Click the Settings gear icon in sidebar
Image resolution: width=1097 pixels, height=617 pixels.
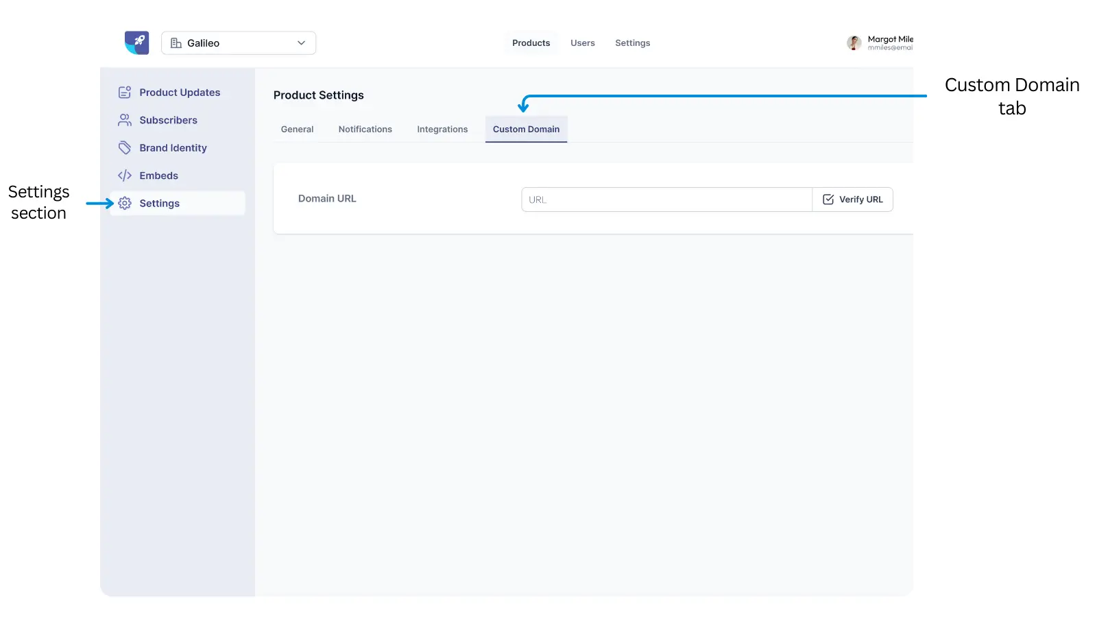pos(125,203)
